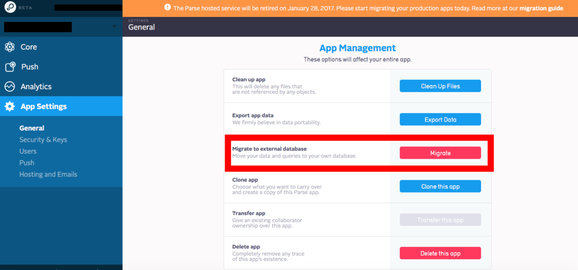Viewport: 578px width, 270px height.
Task: Open Push sub-settings page
Action: pyautogui.click(x=27, y=163)
